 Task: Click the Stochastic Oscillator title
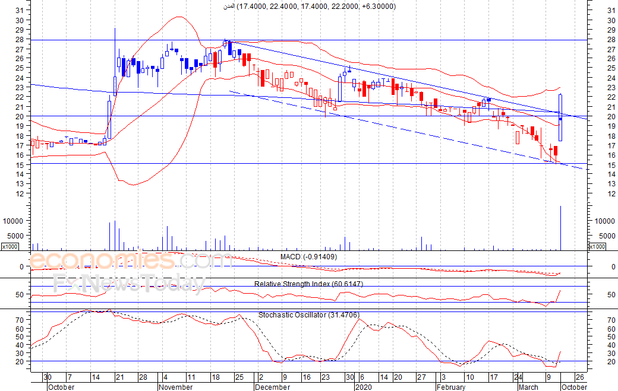pyautogui.click(x=309, y=314)
